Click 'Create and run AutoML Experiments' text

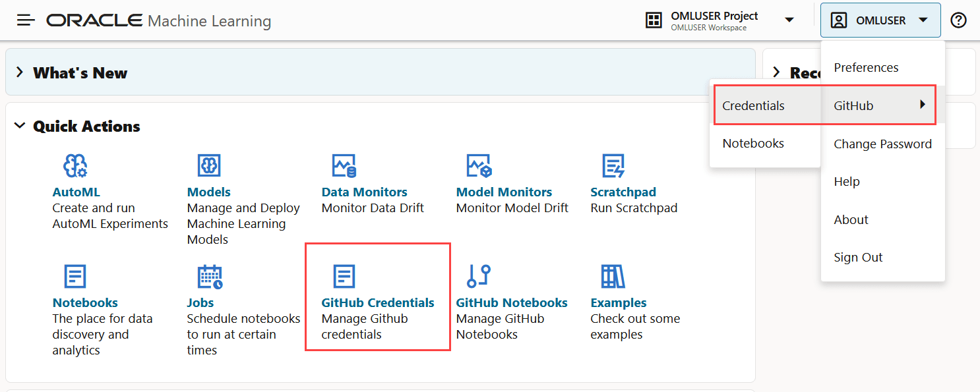click(x=110, y=216)
